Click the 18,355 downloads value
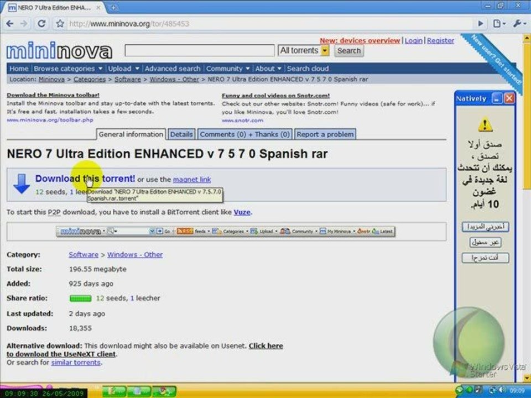The width and height of the screenshot is (531, 398). click(80, 328)
